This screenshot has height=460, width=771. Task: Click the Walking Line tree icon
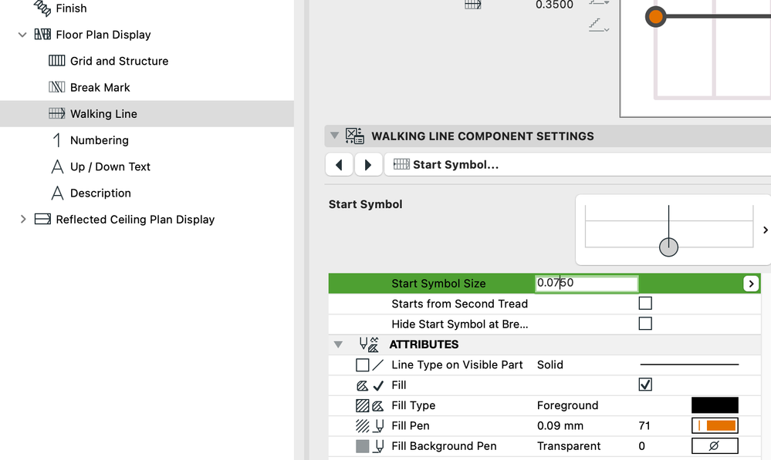[x=56, y=113]
